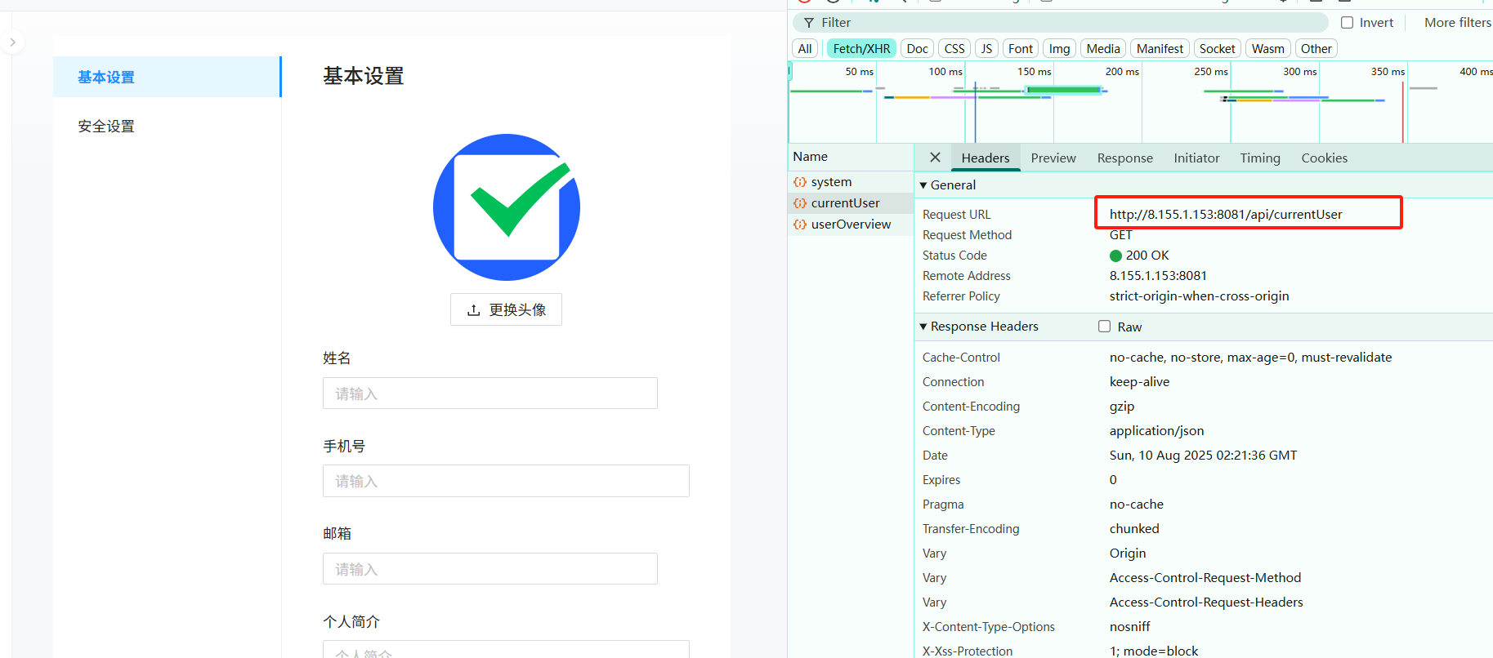Click the Remote Address value 8.155.1.153:8081
1493x658 pixels.
click(1158, 276)
